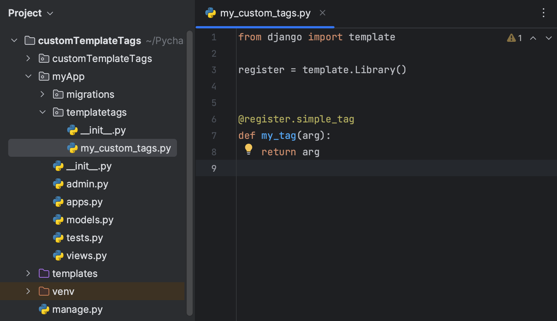Navigate to previous problem with up arrow icon

click(533, 38)
